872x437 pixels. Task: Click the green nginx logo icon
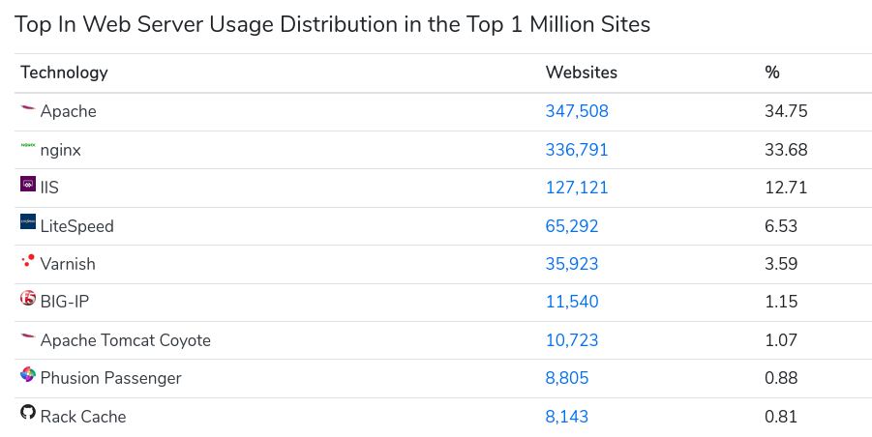pyautogui.click(x=28, y=147)
